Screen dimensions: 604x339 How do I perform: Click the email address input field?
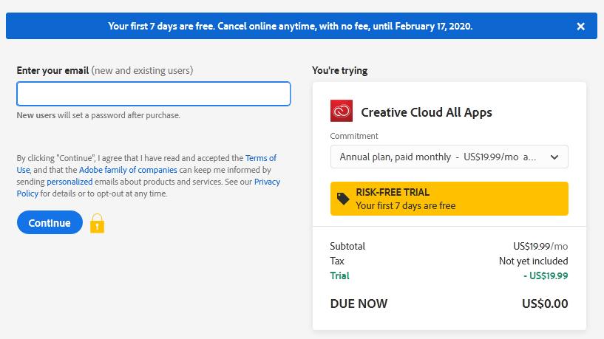pos(153,94)
